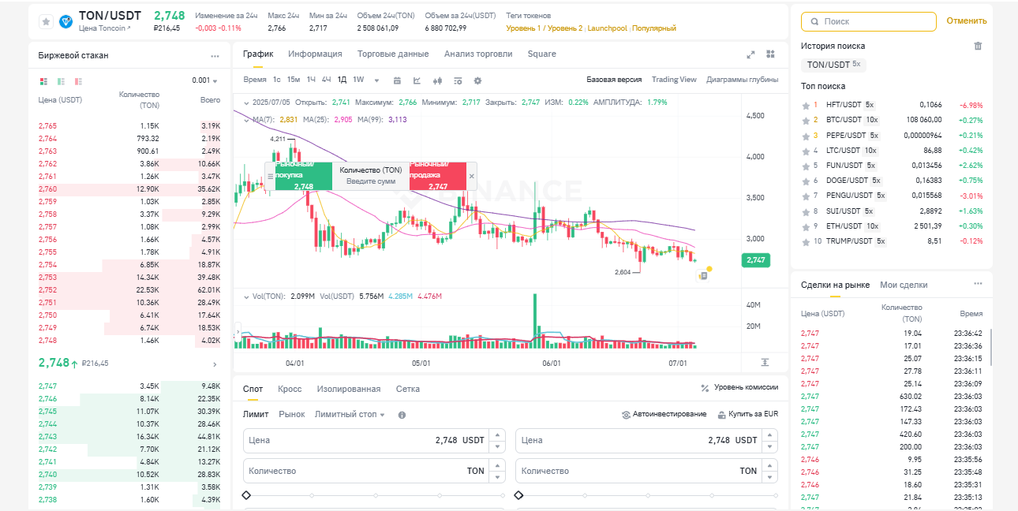The image size is (1018, 511).
Task: Expand chart to fullscreen
Action: (x=750, y=54)
